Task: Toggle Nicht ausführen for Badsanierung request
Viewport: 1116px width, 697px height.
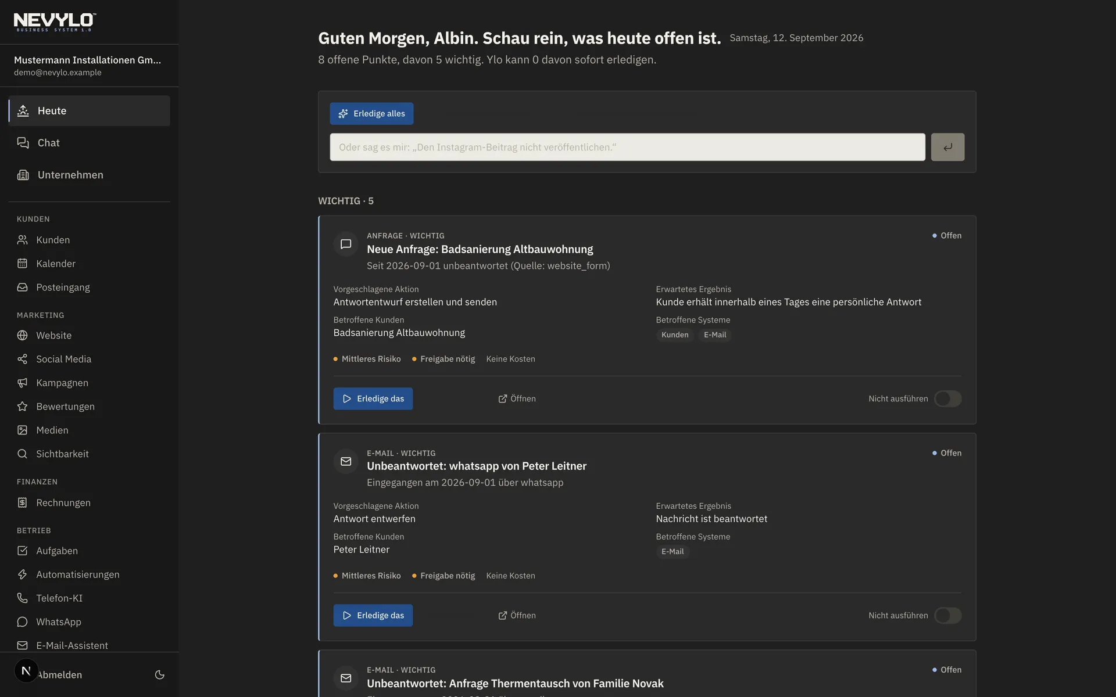Action: pos(947,398)
